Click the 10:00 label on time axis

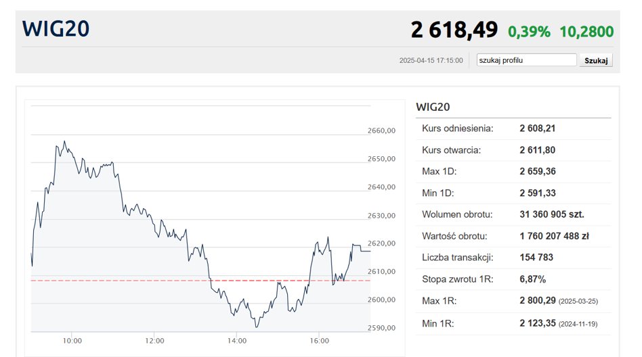coord(72,341)
